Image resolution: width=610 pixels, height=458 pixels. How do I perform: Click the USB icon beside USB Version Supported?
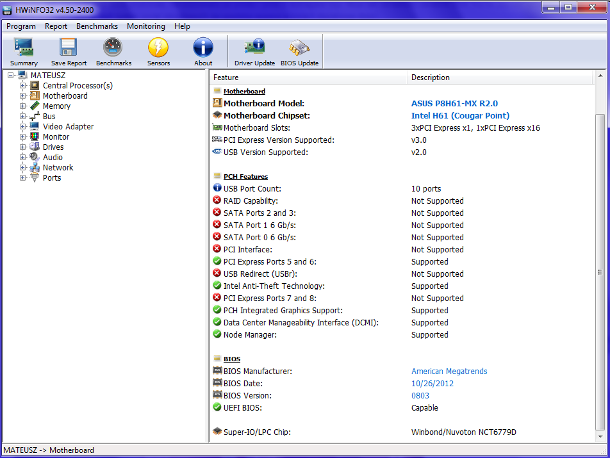tap(217, 152)
